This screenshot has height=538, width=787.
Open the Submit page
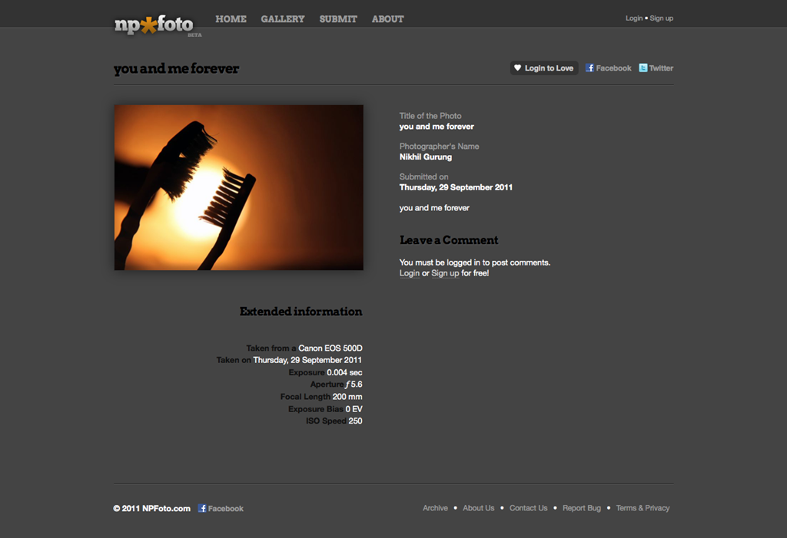[338, 19]
